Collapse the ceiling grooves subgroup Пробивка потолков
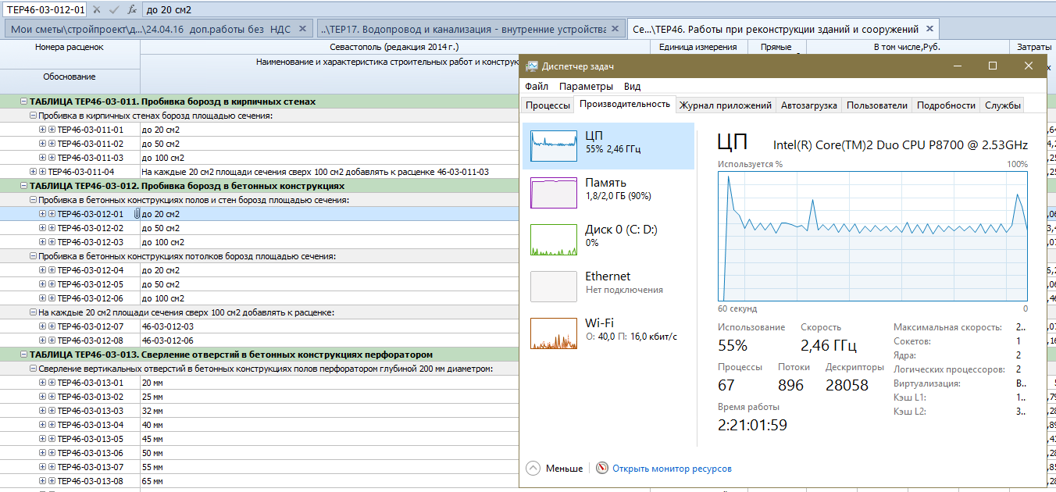 [33, 256]
